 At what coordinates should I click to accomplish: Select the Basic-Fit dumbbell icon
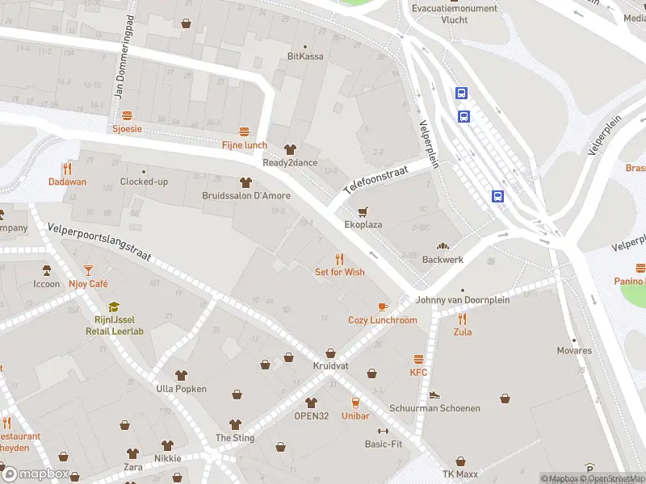coord(383,431)
